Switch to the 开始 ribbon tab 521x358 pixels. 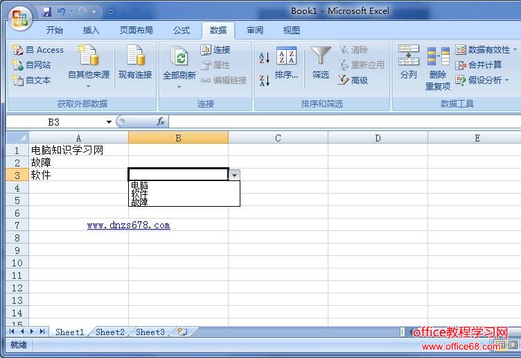[x=55, y=31]
